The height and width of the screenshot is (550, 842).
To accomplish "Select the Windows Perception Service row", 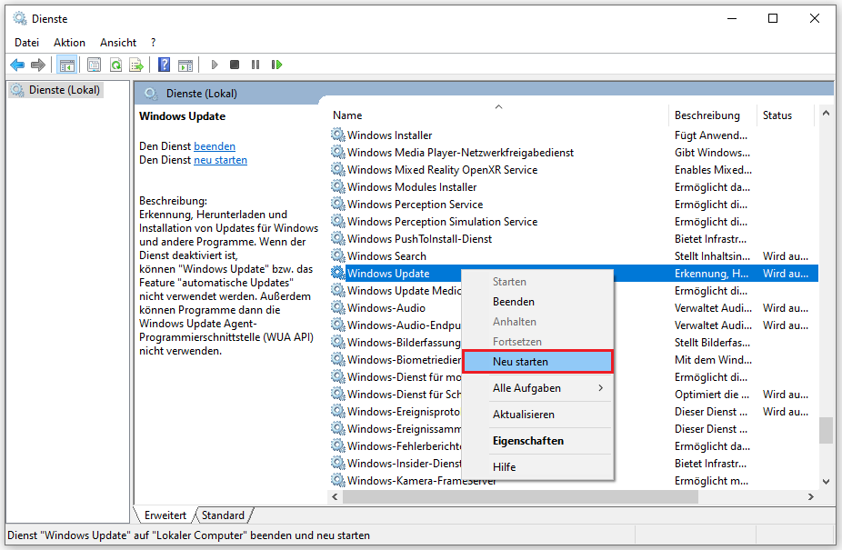I will coord(574,205).
